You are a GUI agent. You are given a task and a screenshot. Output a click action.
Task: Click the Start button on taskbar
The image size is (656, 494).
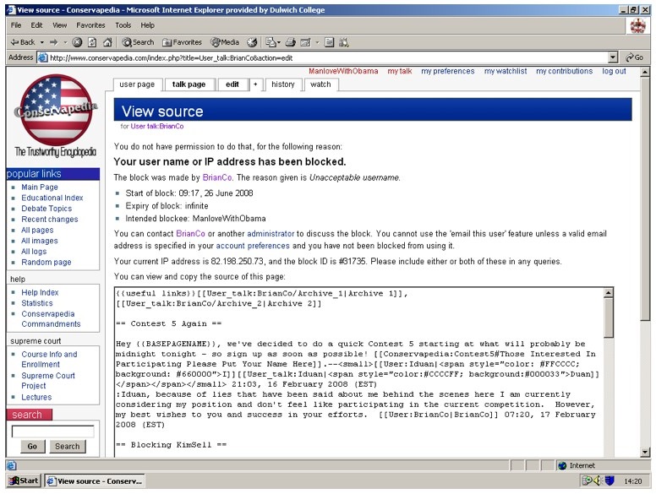pos(24,481)
